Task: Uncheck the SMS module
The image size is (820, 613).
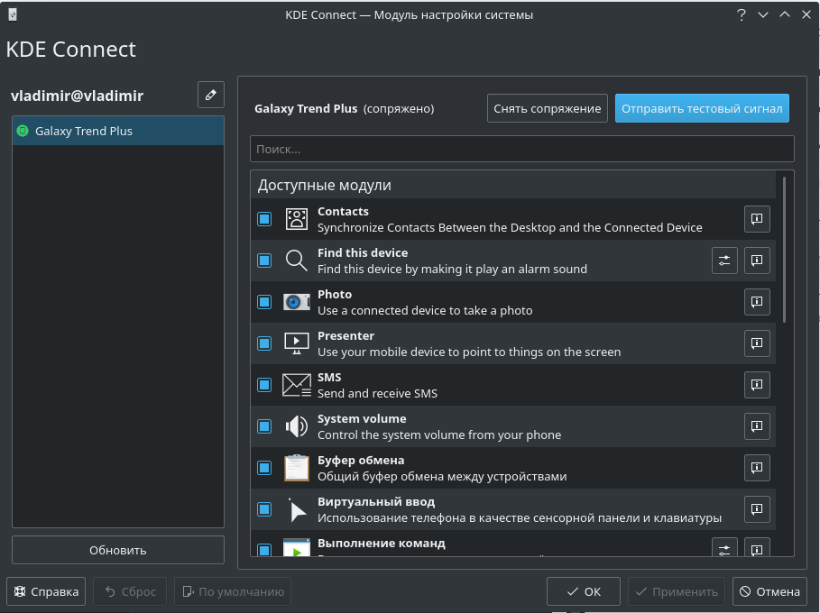Action: (263, 385)
